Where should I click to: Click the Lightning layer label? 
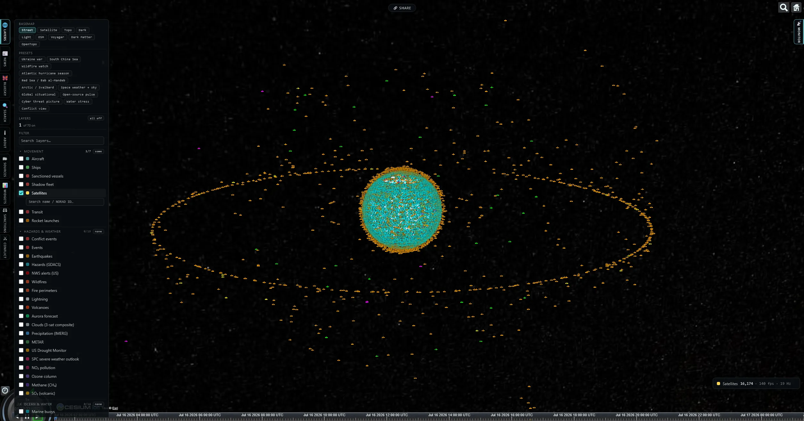click(40, 299)
